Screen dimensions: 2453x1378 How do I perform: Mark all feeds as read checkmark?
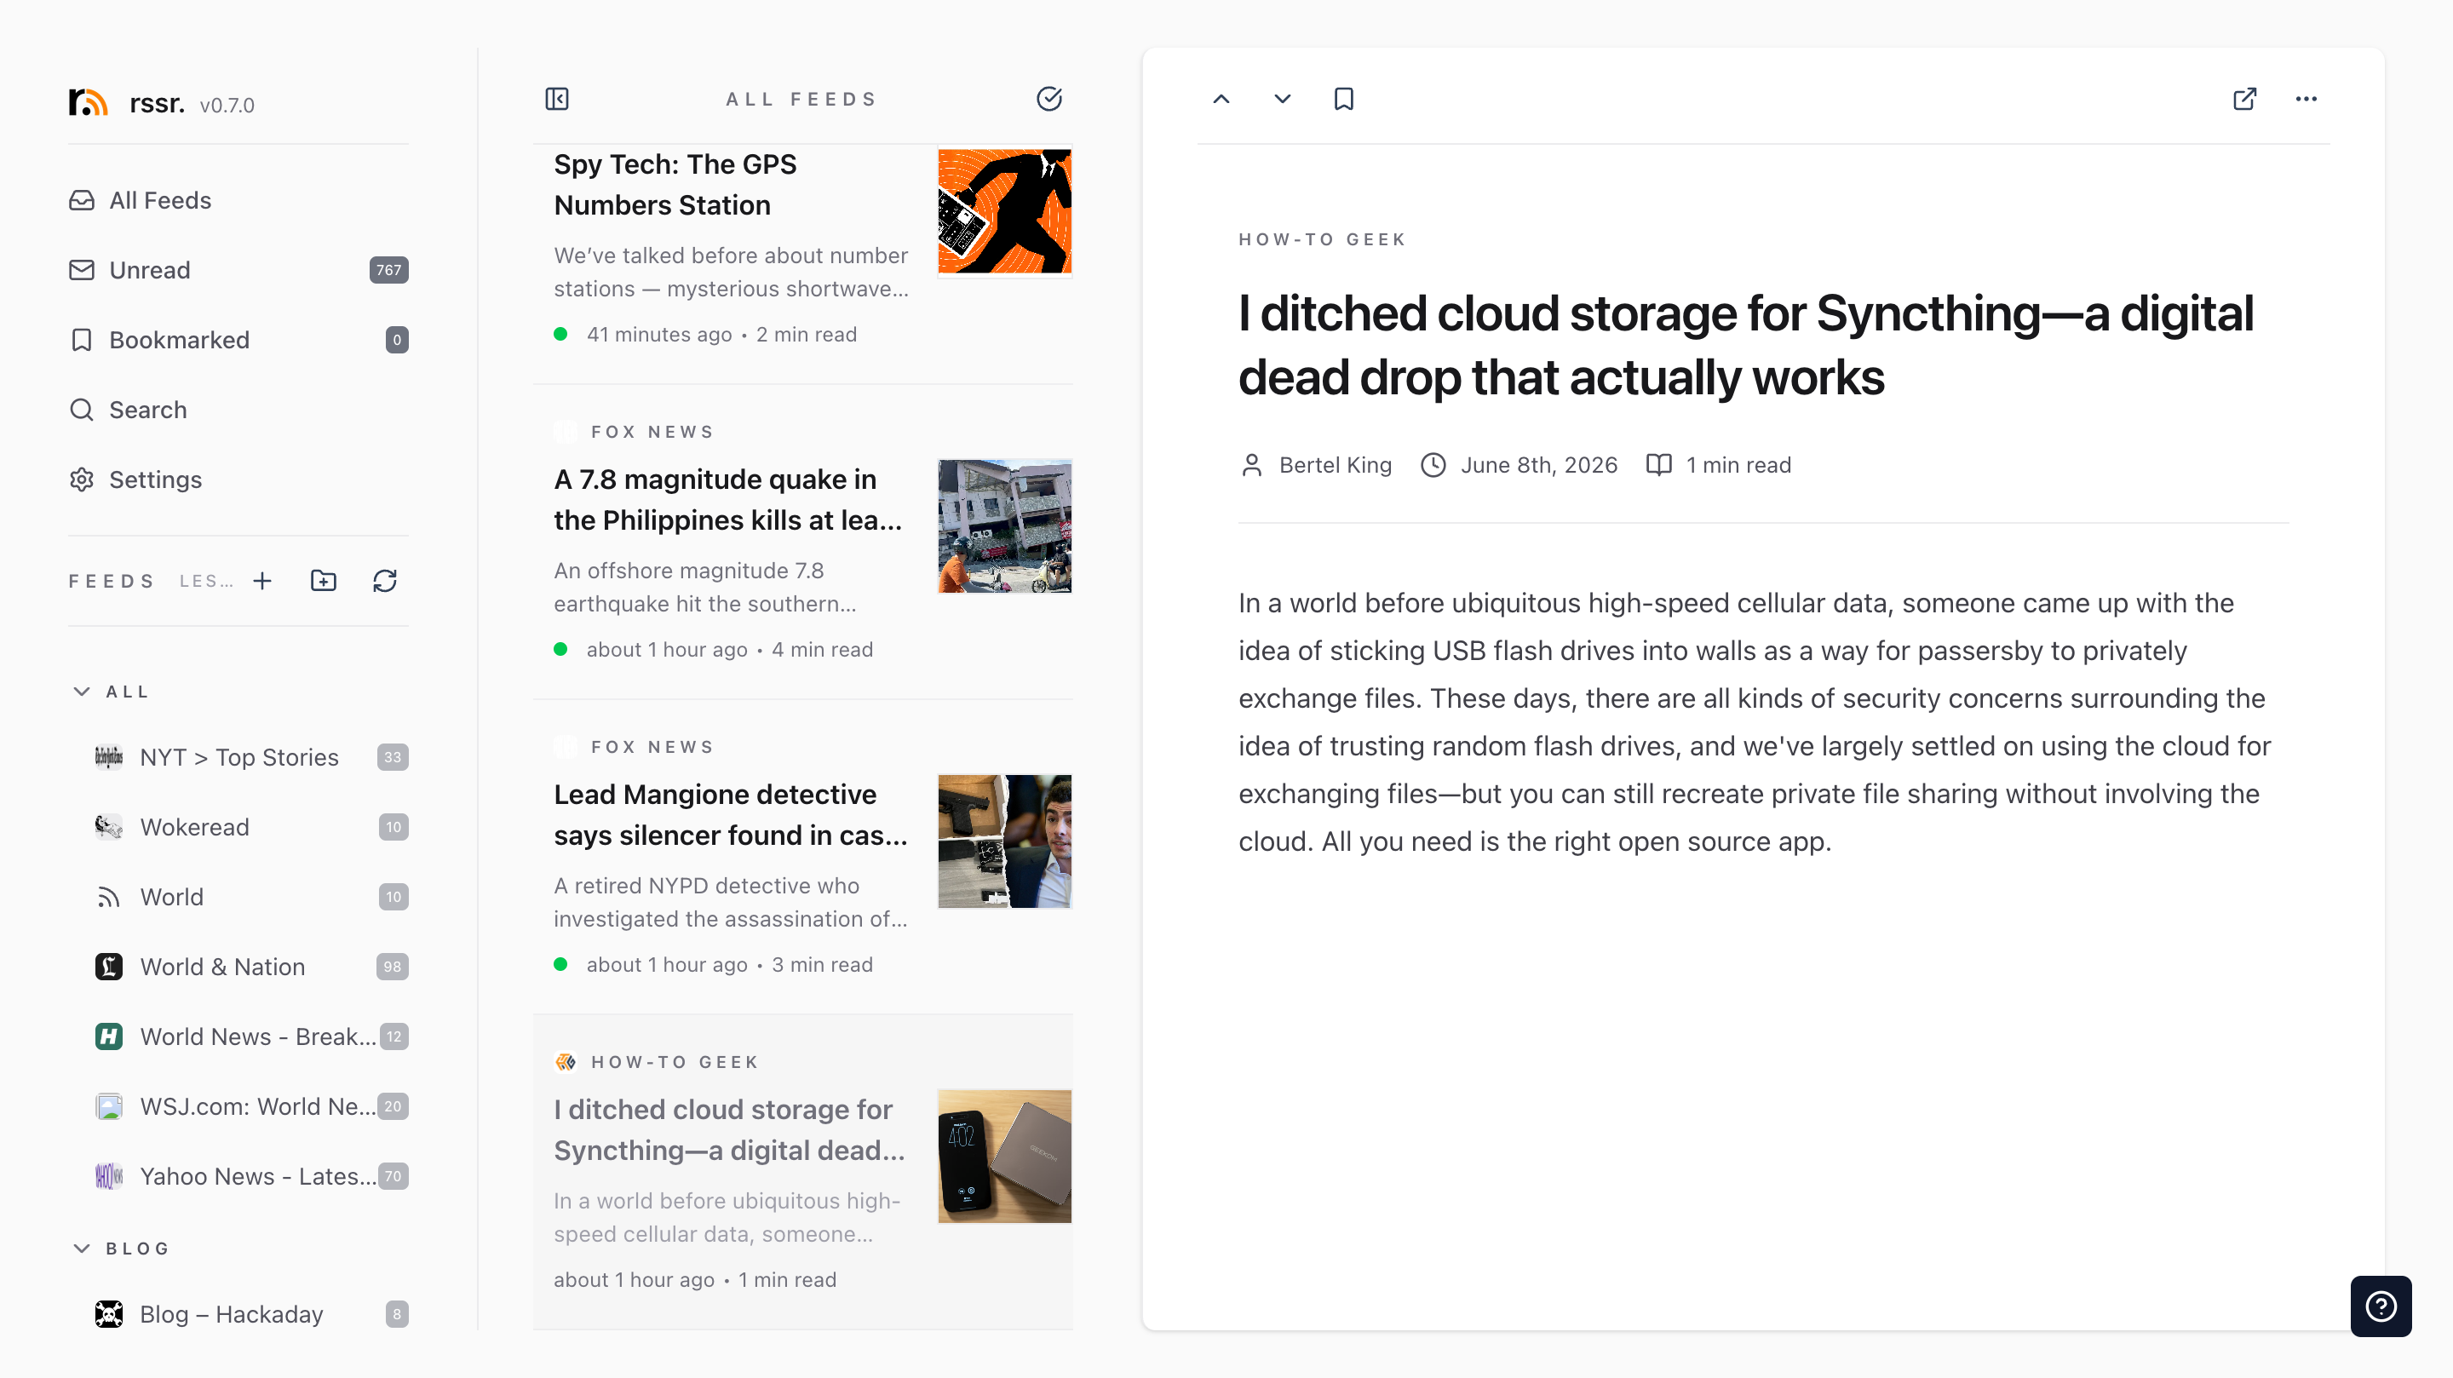[x=1049, y=99]
